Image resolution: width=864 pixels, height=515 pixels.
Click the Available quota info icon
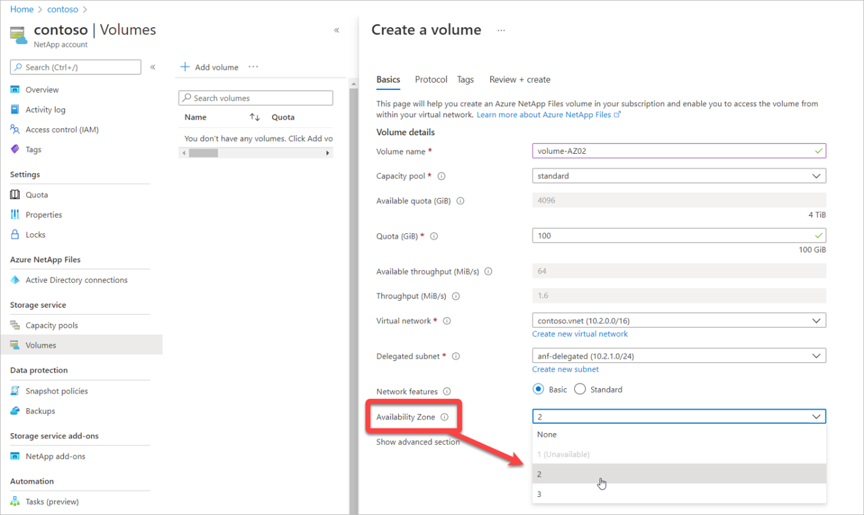[x=460, y=201]
